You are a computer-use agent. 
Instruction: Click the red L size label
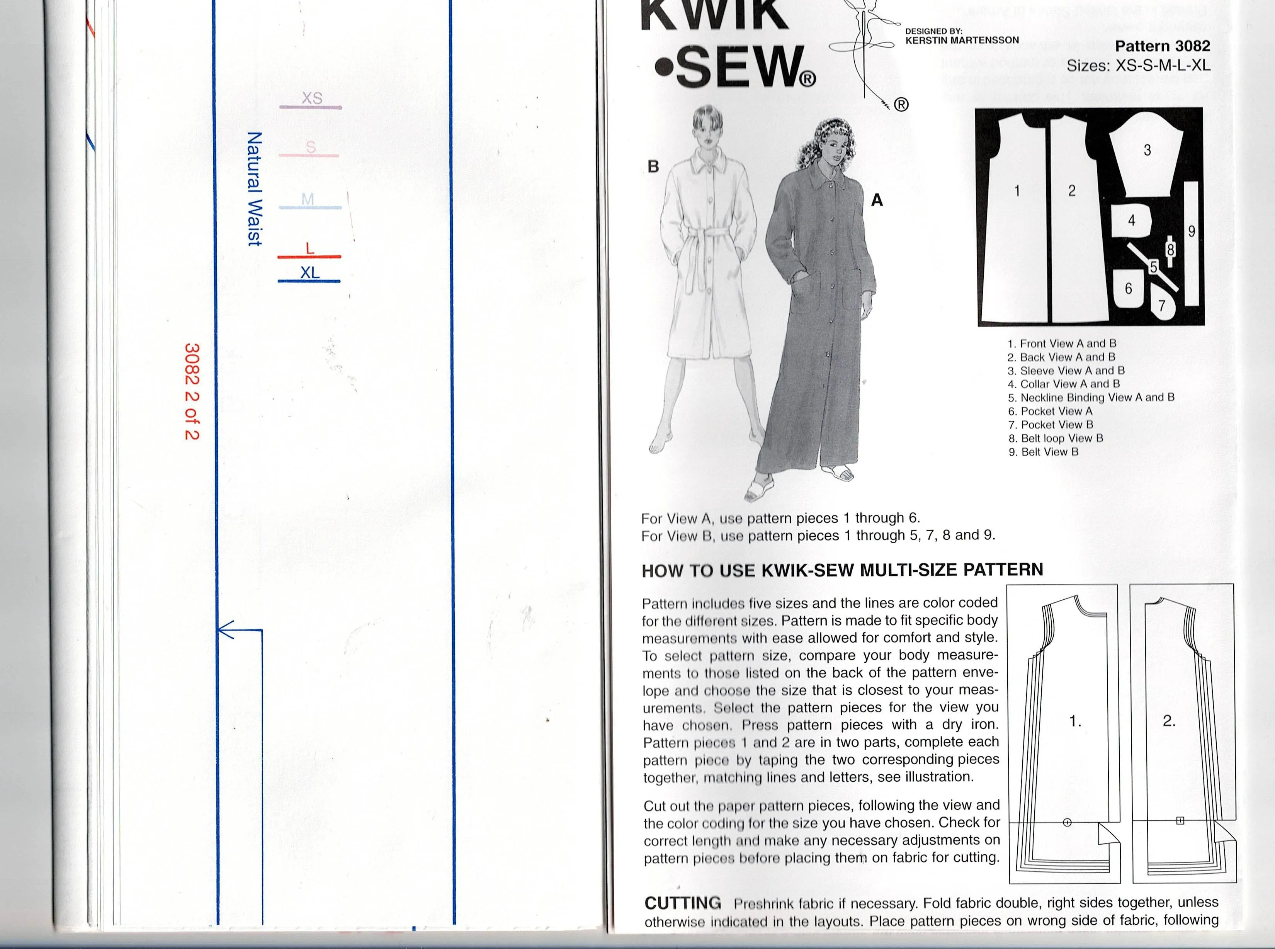coord(310,249)
